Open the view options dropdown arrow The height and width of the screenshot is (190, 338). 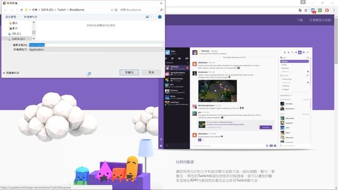click(152, 17)
